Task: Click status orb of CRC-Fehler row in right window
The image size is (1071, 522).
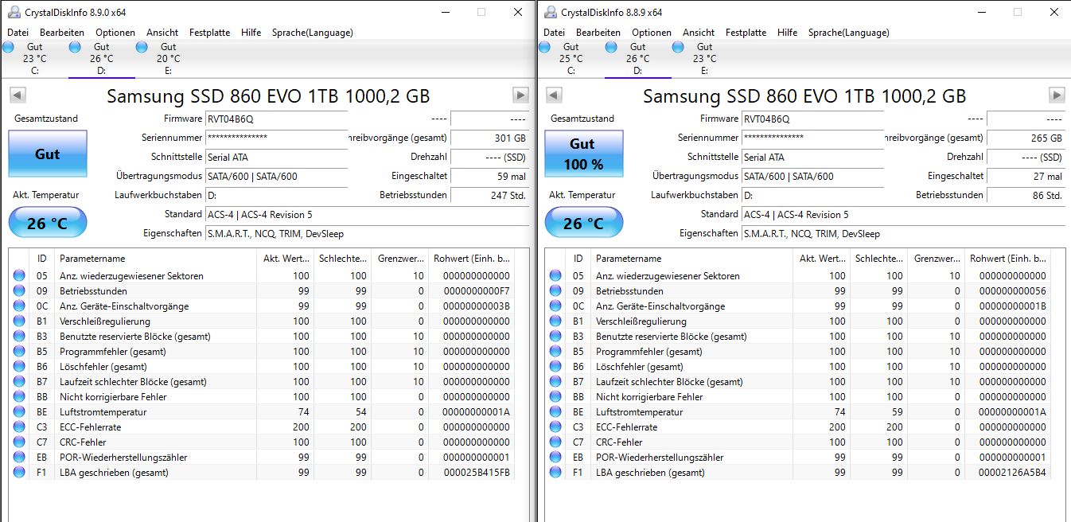Action: point(555,442)
